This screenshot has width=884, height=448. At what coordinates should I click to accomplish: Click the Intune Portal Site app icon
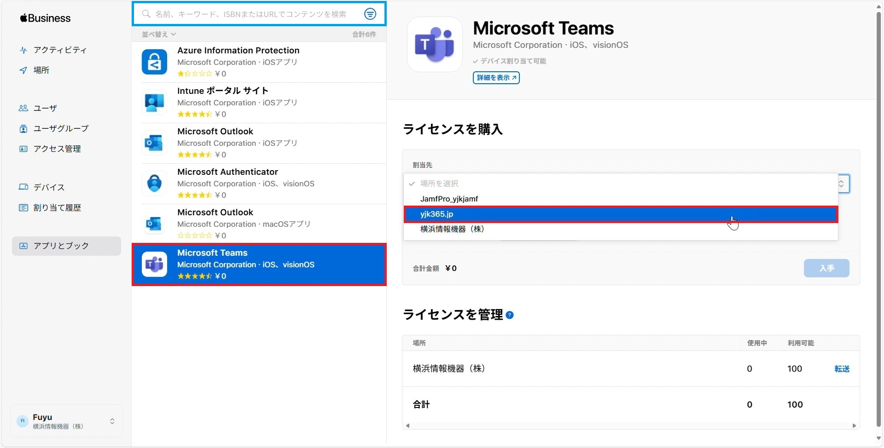click(x=154, y=103)
